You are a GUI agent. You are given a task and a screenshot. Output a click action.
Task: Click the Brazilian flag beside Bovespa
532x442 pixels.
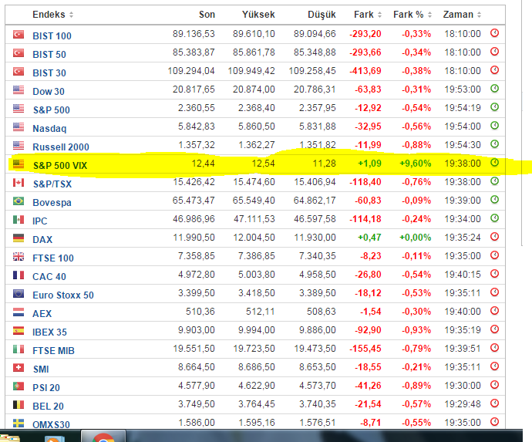point(19,201)
